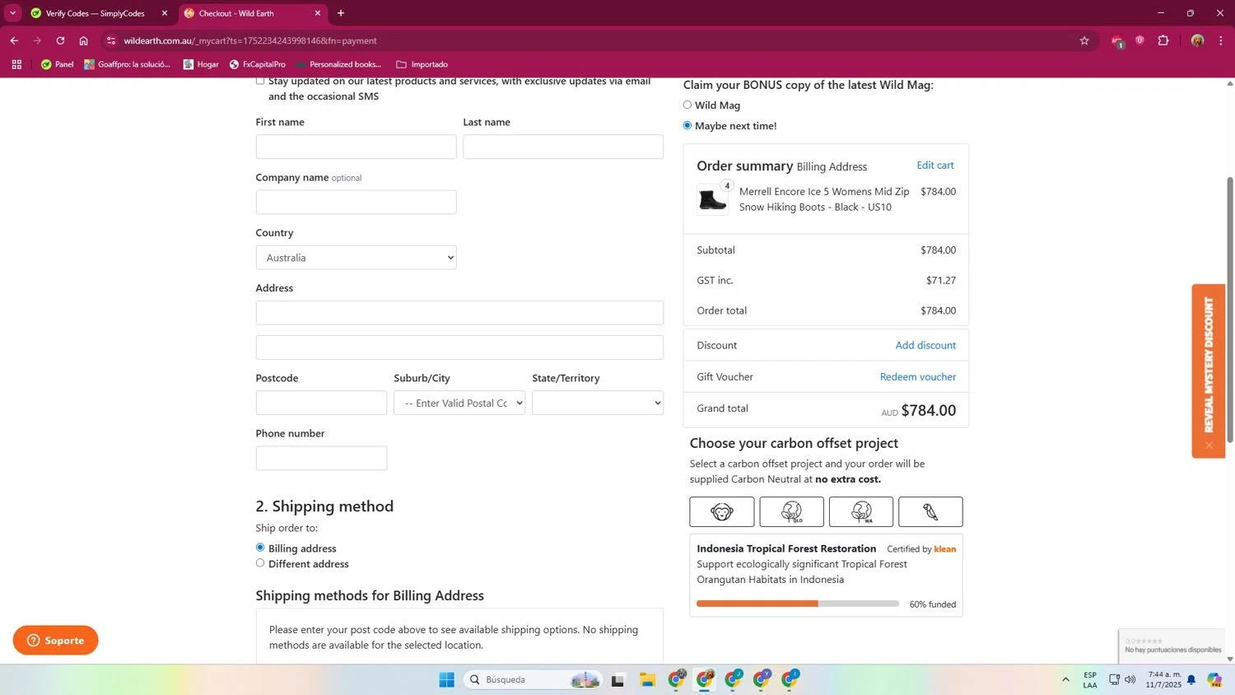This screenshot has height=695, width=1235.
Task: Open the Chrome three-dot menu
Action: (x=1221, y=40)
